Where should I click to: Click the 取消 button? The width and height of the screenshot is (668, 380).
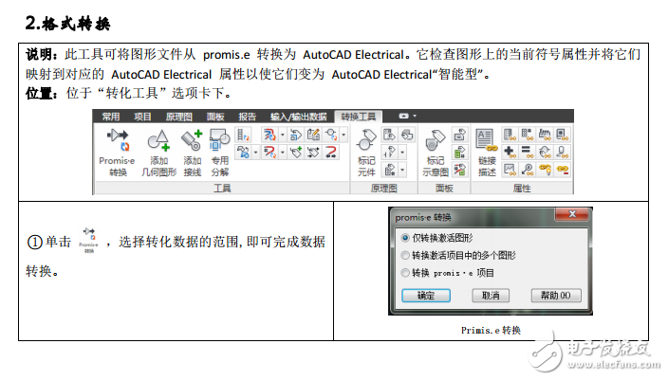490,296
